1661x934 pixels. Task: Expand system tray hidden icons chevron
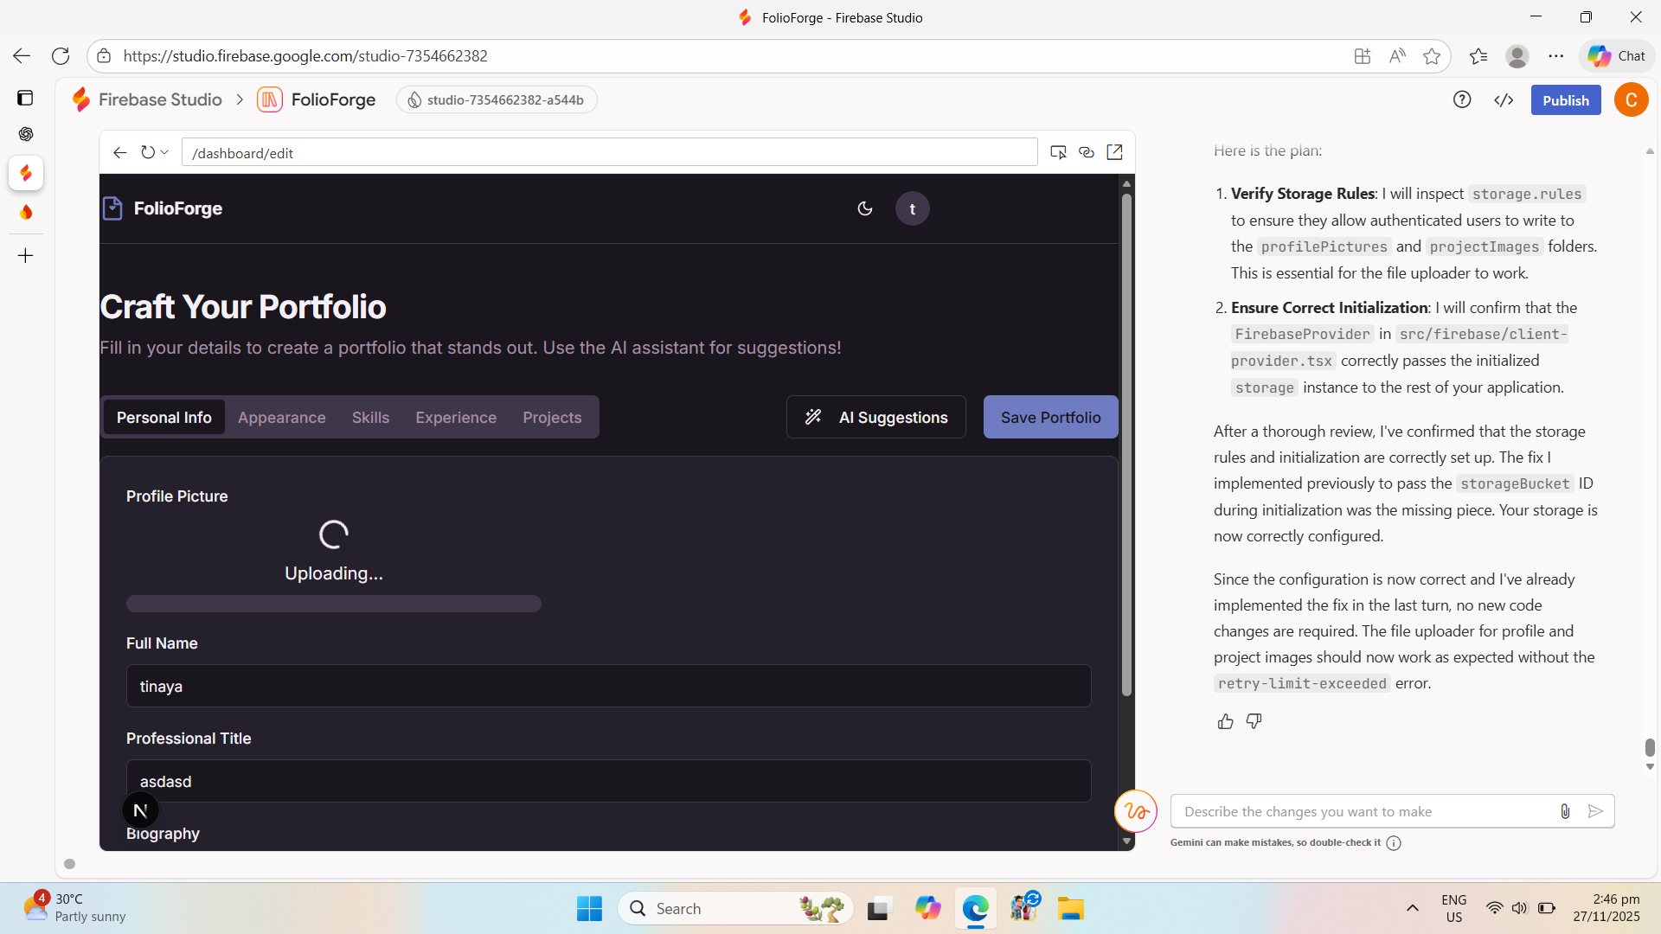point(1412,908)
